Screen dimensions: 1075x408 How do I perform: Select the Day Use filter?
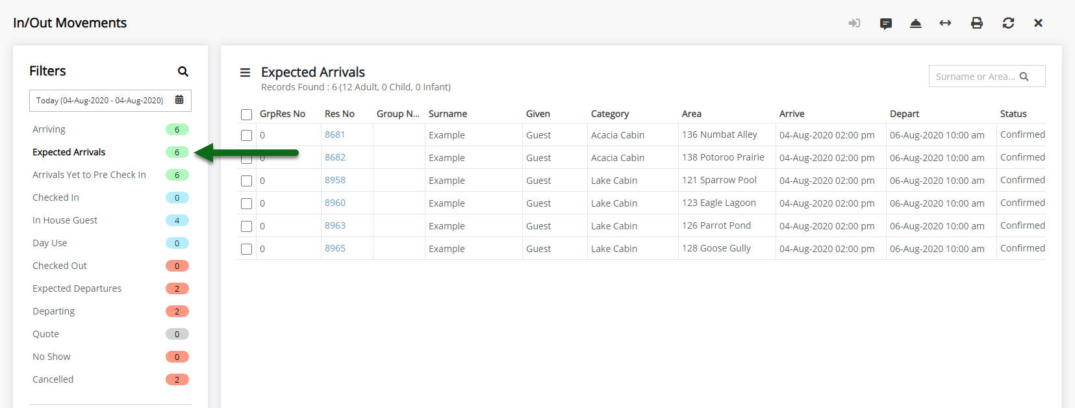click(x=50, y=243)
